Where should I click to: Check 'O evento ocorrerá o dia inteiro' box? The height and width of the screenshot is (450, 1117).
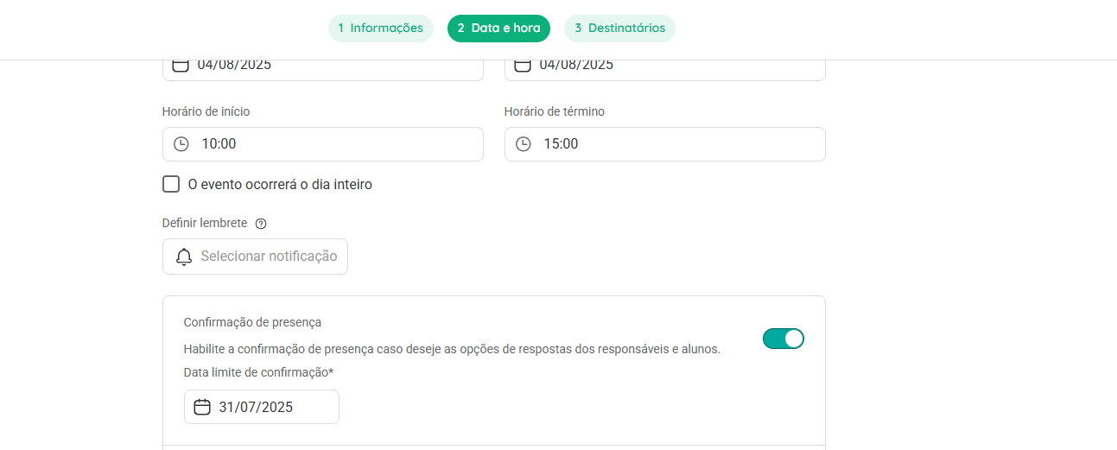tap(171, 184)
